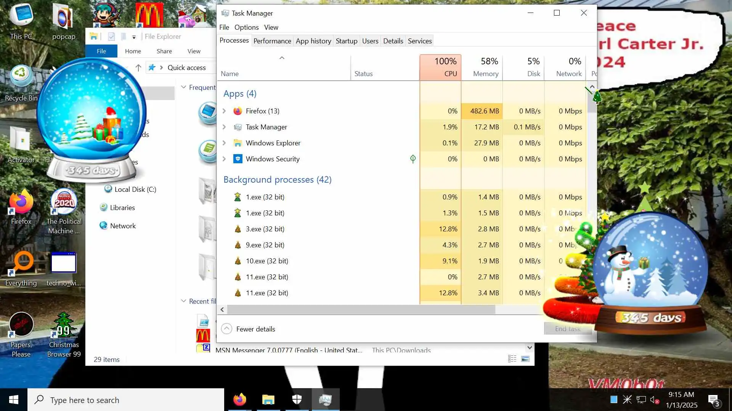Switch to the Performance tab
The width and height of the screenshot is (732, 411).
tap(272, 41)
